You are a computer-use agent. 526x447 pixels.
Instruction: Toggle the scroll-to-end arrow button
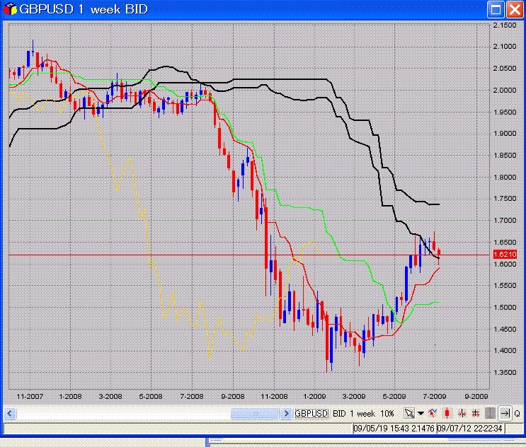tap(505, 414)
